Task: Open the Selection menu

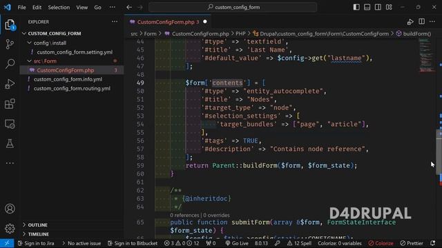Action: [59, 8]
